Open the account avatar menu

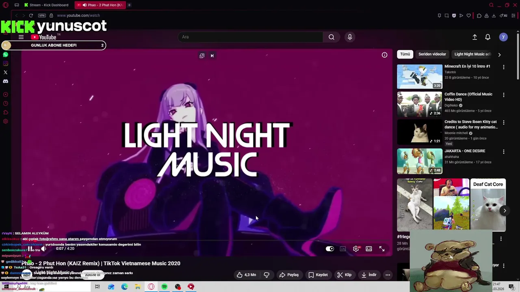click(503, 37)
